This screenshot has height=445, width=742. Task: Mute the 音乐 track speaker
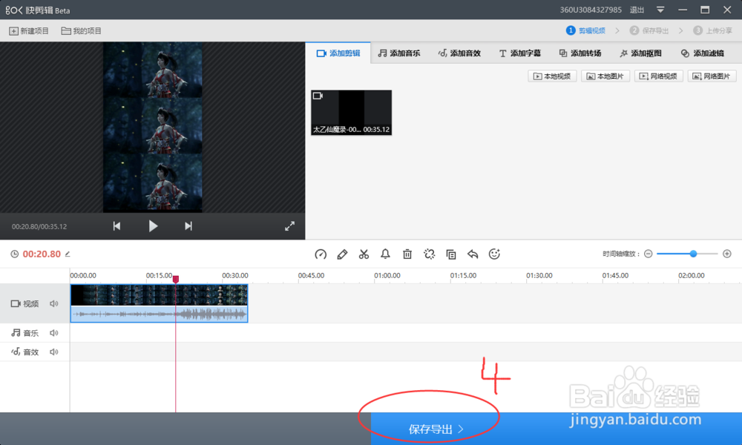(54, 333)
